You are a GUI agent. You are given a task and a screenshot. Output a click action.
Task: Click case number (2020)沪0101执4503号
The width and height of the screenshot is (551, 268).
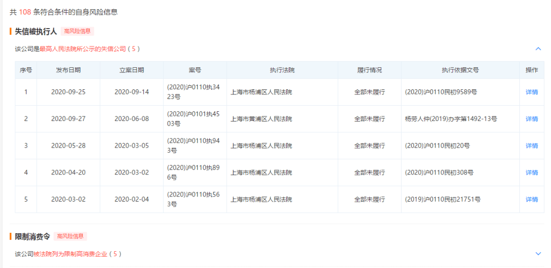pyautogui.click(x=193, y=119)
